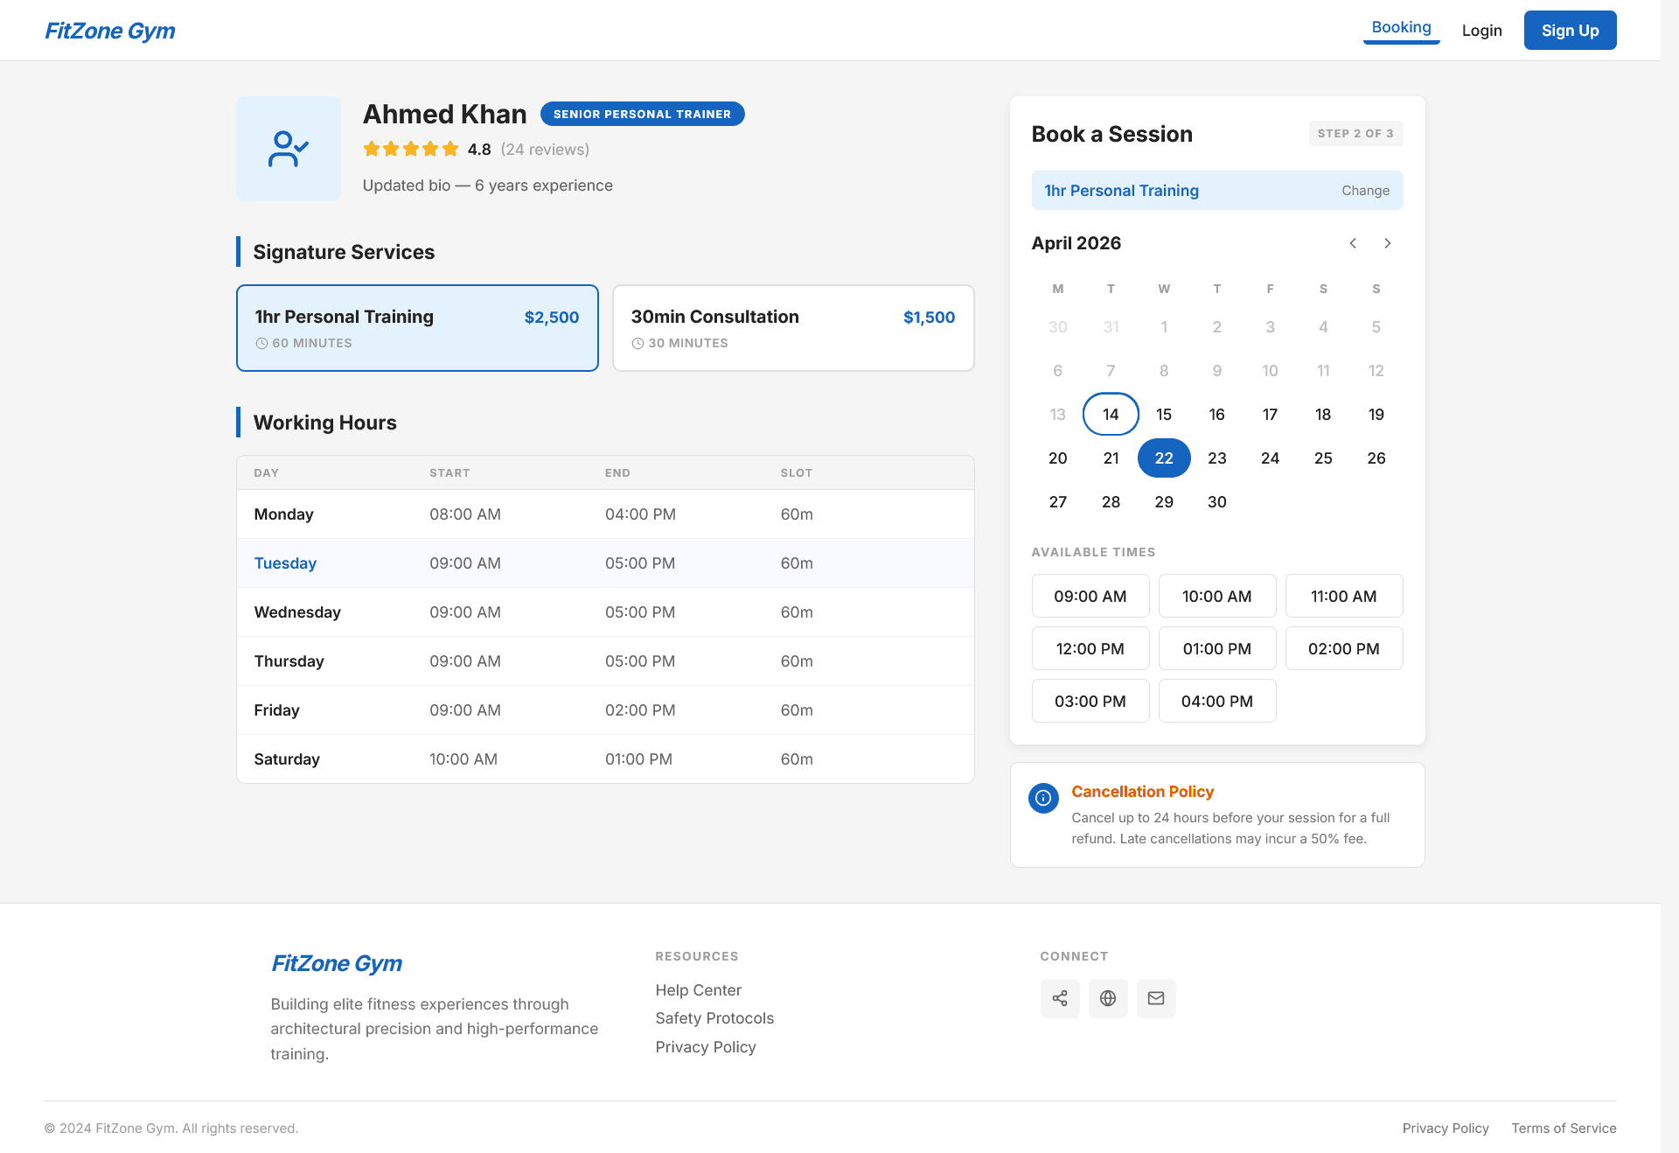
Task: Click the email envelope icon under Connect
Action: [x=1156, y=998]
